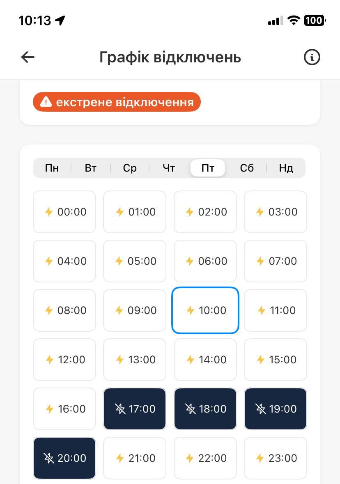Tap the 13:00 hour cell

click(135, 360)
